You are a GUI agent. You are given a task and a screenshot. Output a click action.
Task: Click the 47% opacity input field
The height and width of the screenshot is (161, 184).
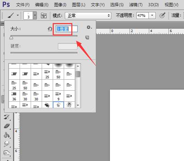pos(143,16)
